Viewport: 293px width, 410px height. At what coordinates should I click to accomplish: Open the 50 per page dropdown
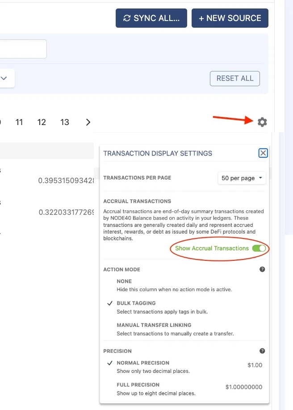tap(241, 178)
